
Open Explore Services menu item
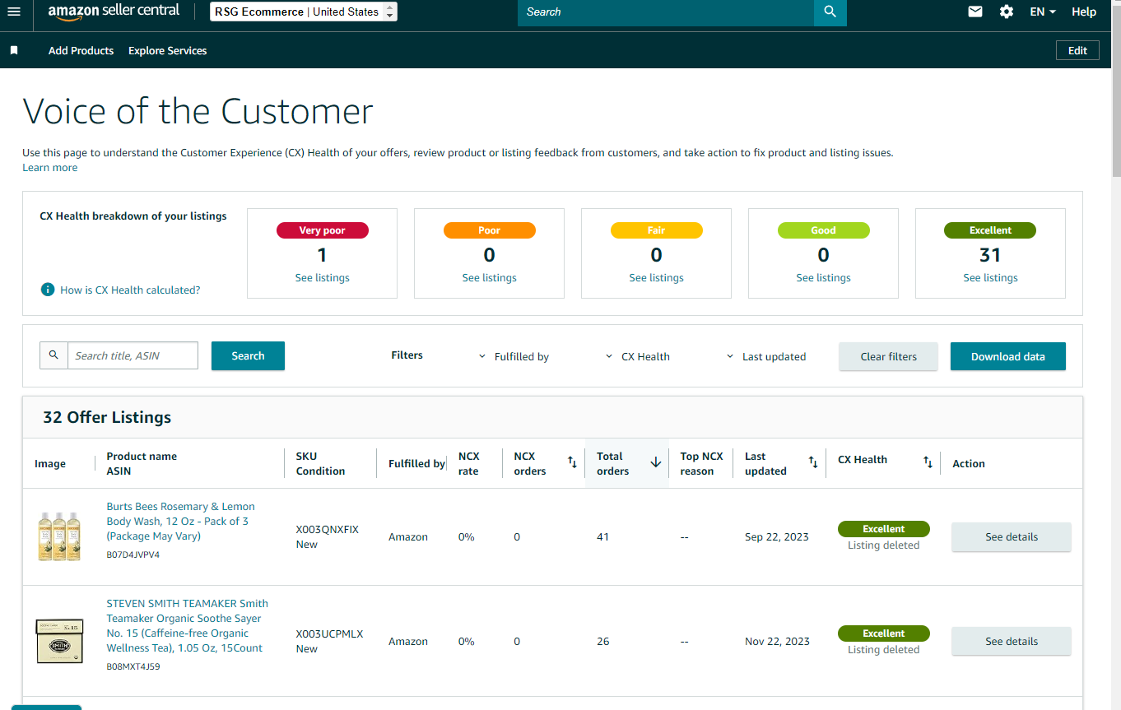[168, 51]
